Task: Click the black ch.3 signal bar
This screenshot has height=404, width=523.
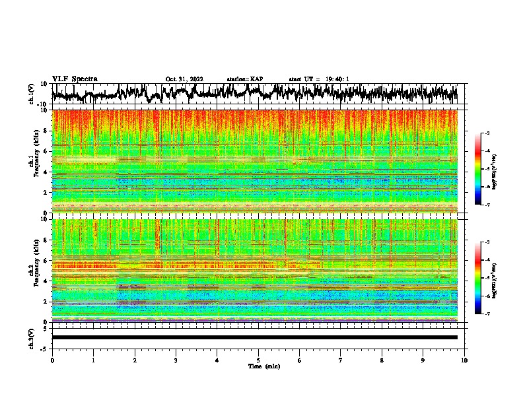Action: click(x=255, y=337)
